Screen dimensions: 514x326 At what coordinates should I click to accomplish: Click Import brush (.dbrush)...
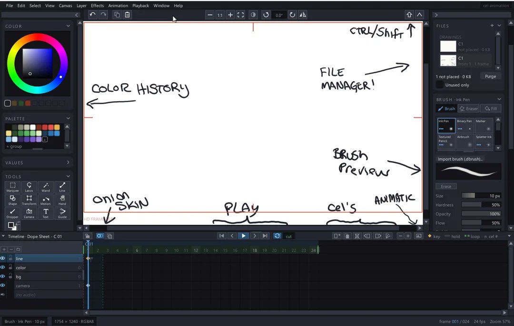(460, 159)
